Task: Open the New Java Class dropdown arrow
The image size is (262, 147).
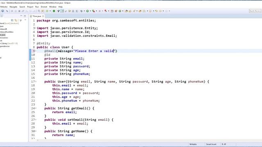Action: pyautogui.click(x=123, y=11)
